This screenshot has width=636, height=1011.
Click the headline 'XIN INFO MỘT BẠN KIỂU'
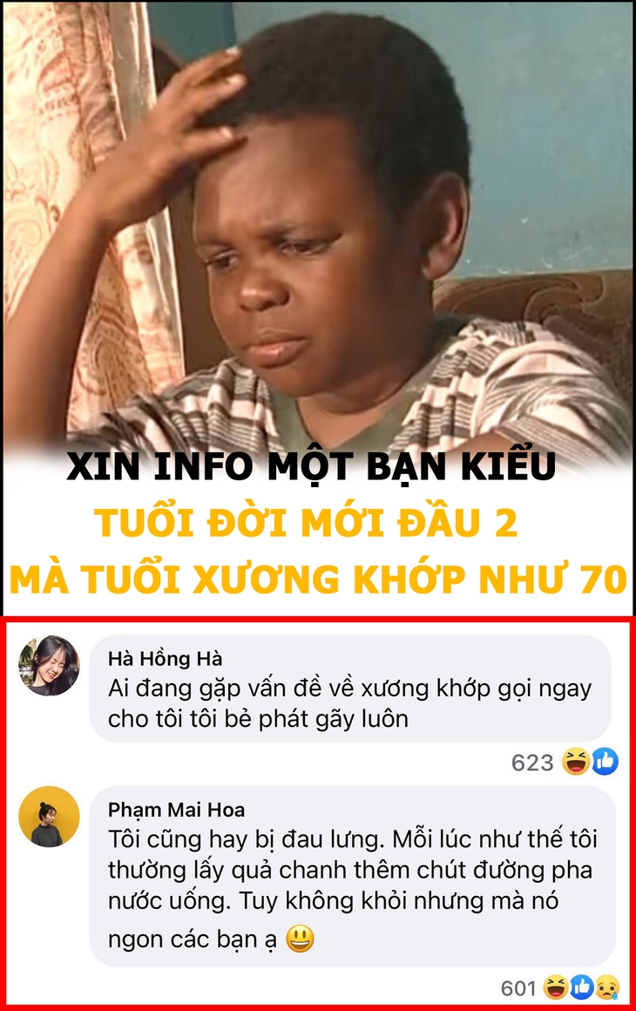coord(311,466)
